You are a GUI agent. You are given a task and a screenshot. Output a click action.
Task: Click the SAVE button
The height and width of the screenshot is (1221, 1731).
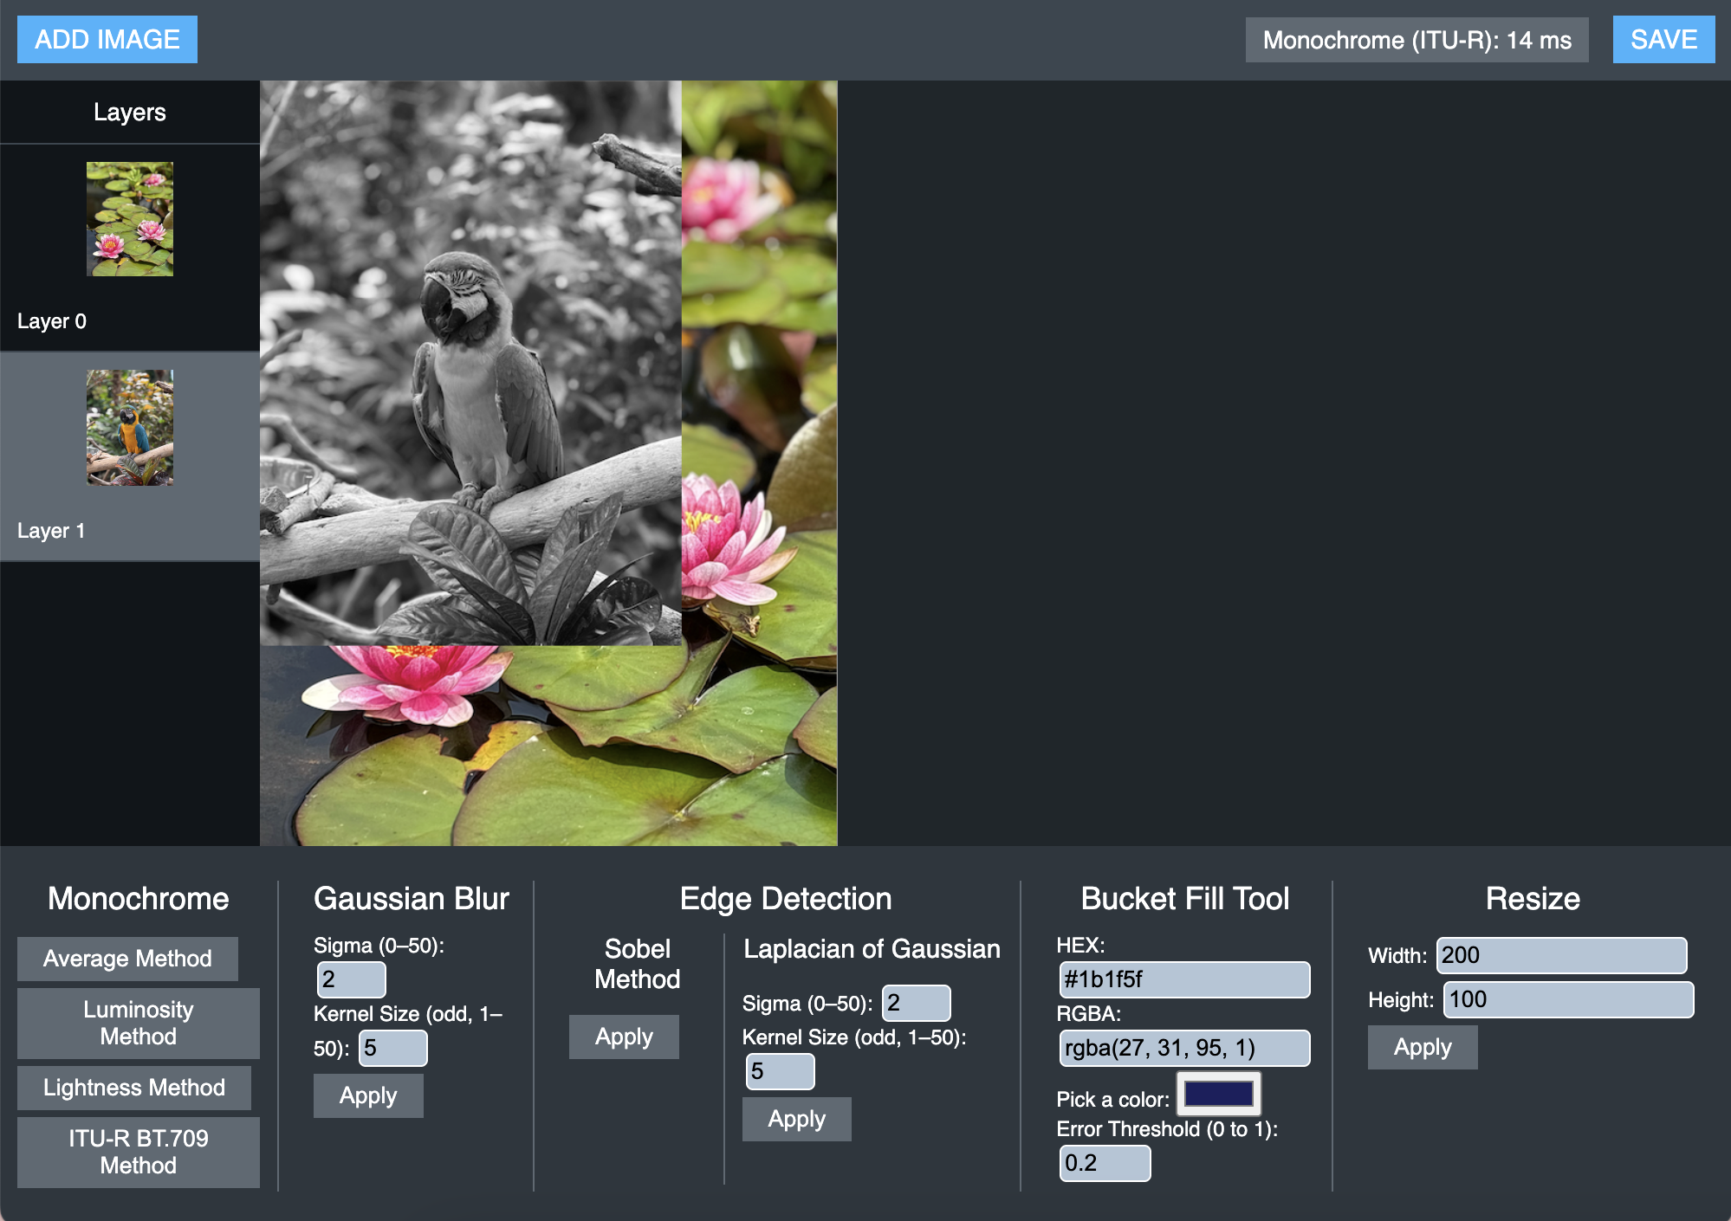pos(1663,40)
